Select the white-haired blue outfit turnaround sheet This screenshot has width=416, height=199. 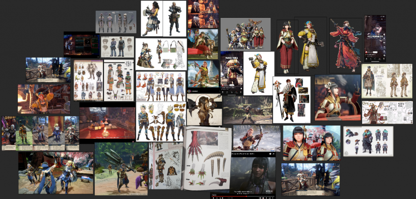click(x=161, y=86)
